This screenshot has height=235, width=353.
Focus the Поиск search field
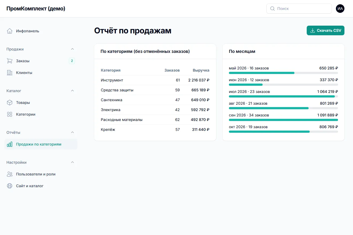point(299,9)
